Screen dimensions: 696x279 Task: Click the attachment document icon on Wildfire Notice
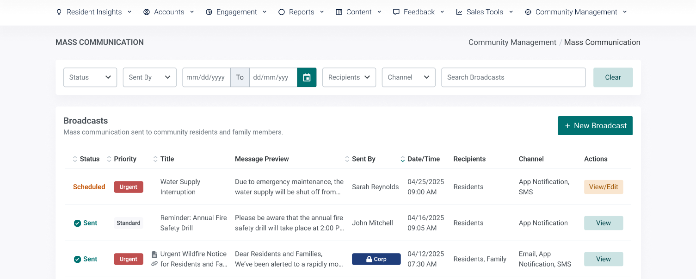click(x=154, y=254)
